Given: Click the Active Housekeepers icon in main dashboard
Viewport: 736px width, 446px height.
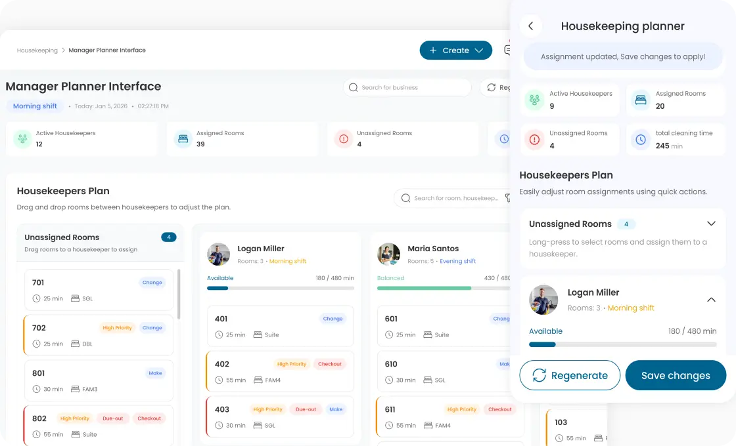Looking at the screenshot, I should [x=22, y=139].
